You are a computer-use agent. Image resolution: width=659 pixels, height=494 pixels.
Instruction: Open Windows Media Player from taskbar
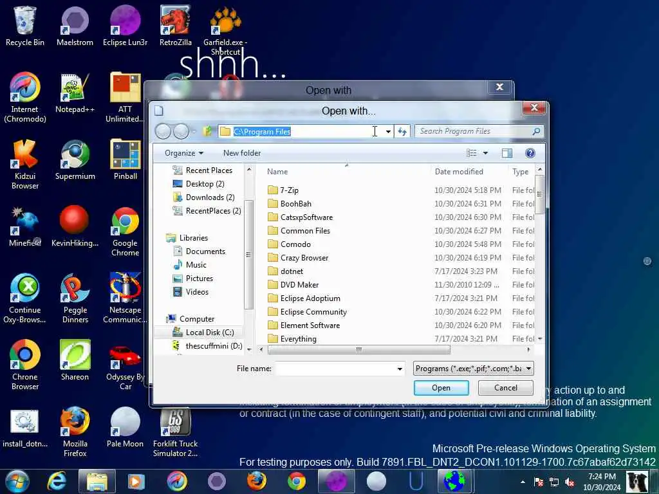point(136,481)
